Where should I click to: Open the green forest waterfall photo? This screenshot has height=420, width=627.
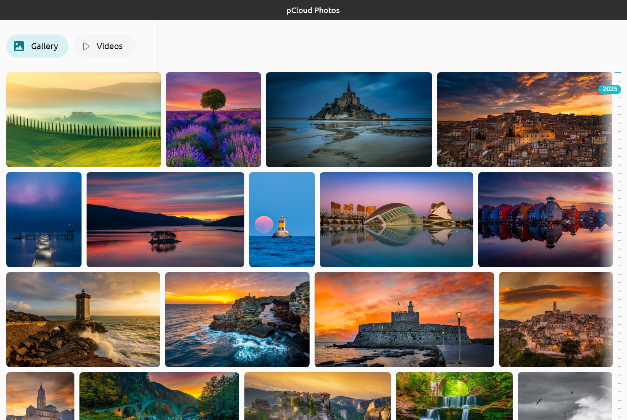tap(454, 396)
